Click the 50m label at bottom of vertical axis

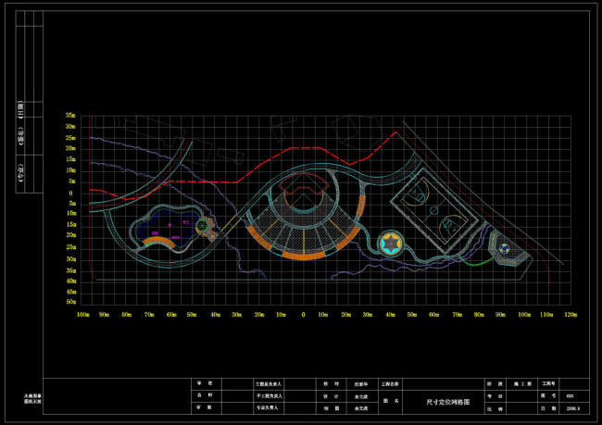coord(71,302)
